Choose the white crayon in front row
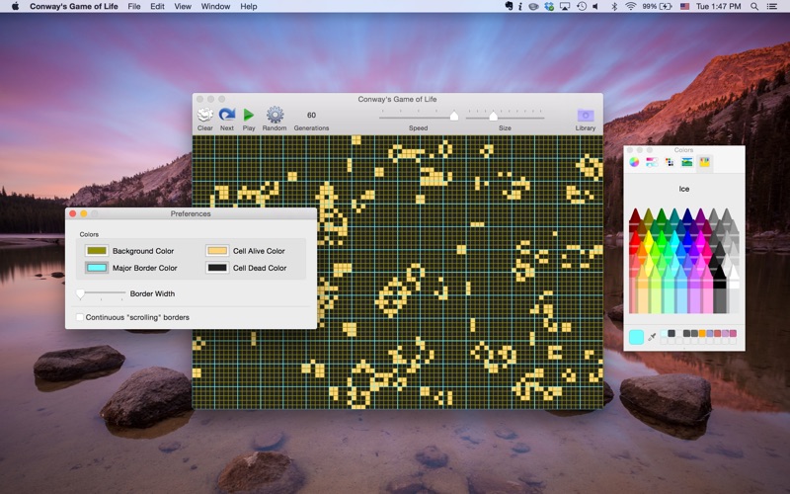Viewport: 790px width, 494px height. (734, 288)
